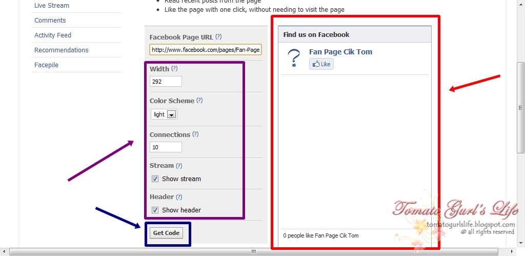Click the 'Find us on Facebook' header text
Screen dimensions: 525x256
316,34
